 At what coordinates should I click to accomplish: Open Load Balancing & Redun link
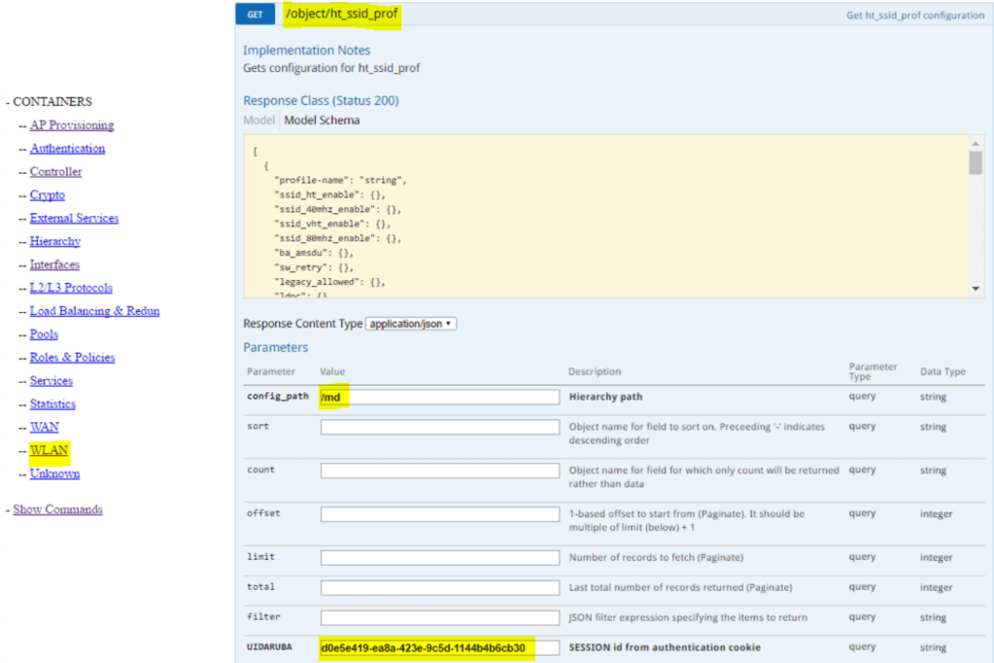[x=94, y=311]
